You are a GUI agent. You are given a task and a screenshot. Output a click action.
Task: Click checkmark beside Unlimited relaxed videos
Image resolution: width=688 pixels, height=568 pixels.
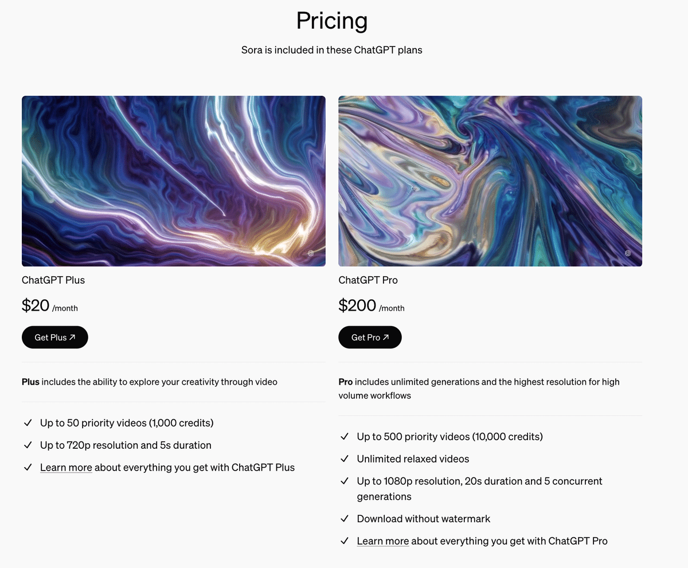coord(345,459)
